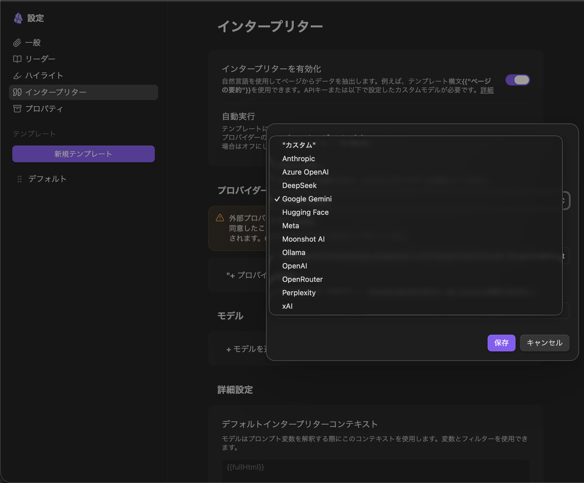Click the book icon next to リーダー

click(x=17, y=59)
